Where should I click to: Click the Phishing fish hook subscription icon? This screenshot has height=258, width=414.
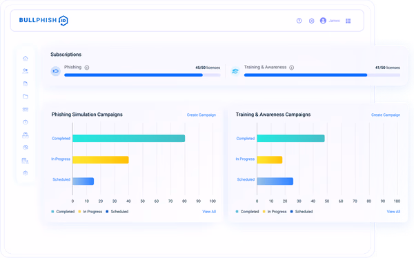(56, 71)
